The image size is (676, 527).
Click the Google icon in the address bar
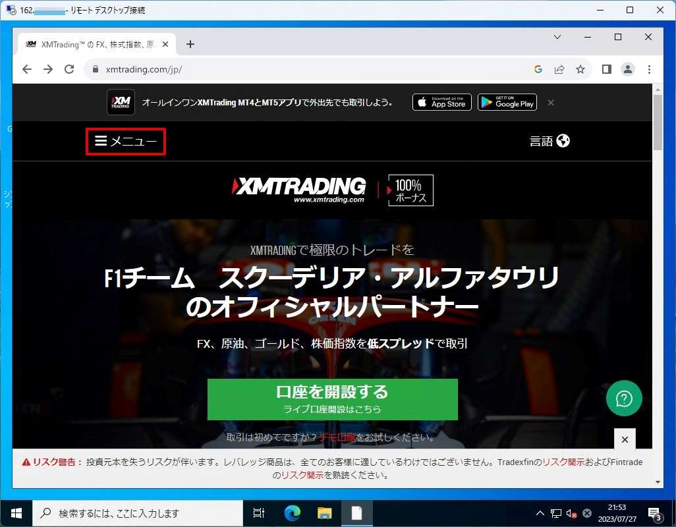click(538, 69)
